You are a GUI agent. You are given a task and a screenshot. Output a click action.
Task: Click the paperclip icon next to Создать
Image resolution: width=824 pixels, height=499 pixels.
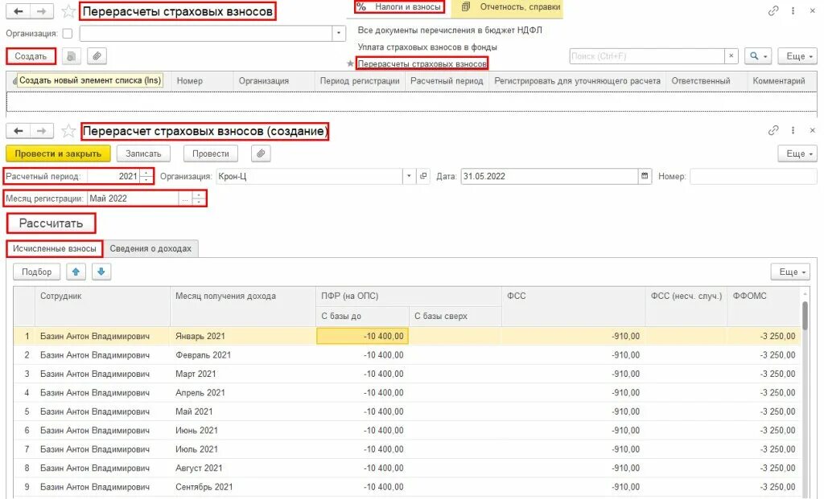point(97,56)
